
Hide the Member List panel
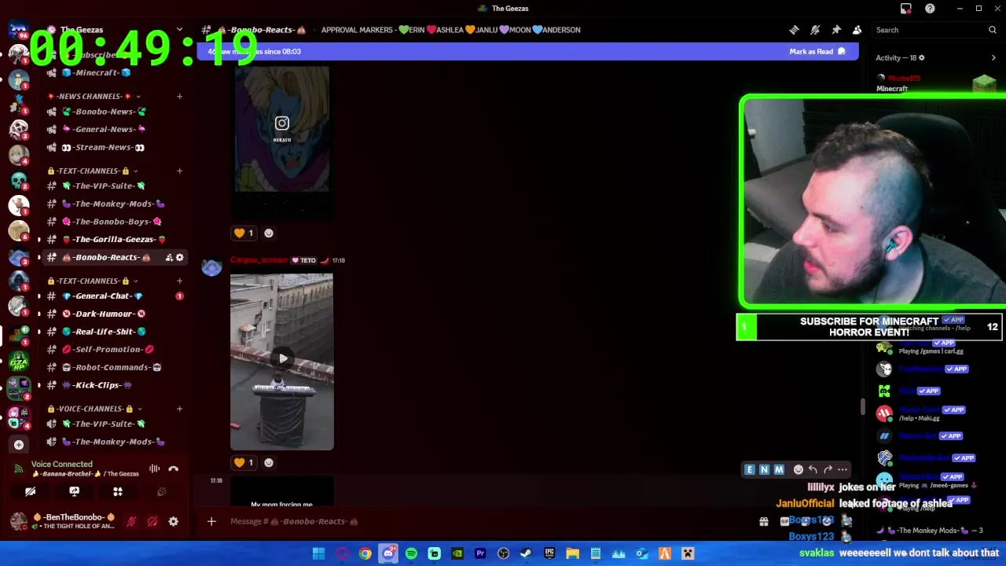click(857, 30)
